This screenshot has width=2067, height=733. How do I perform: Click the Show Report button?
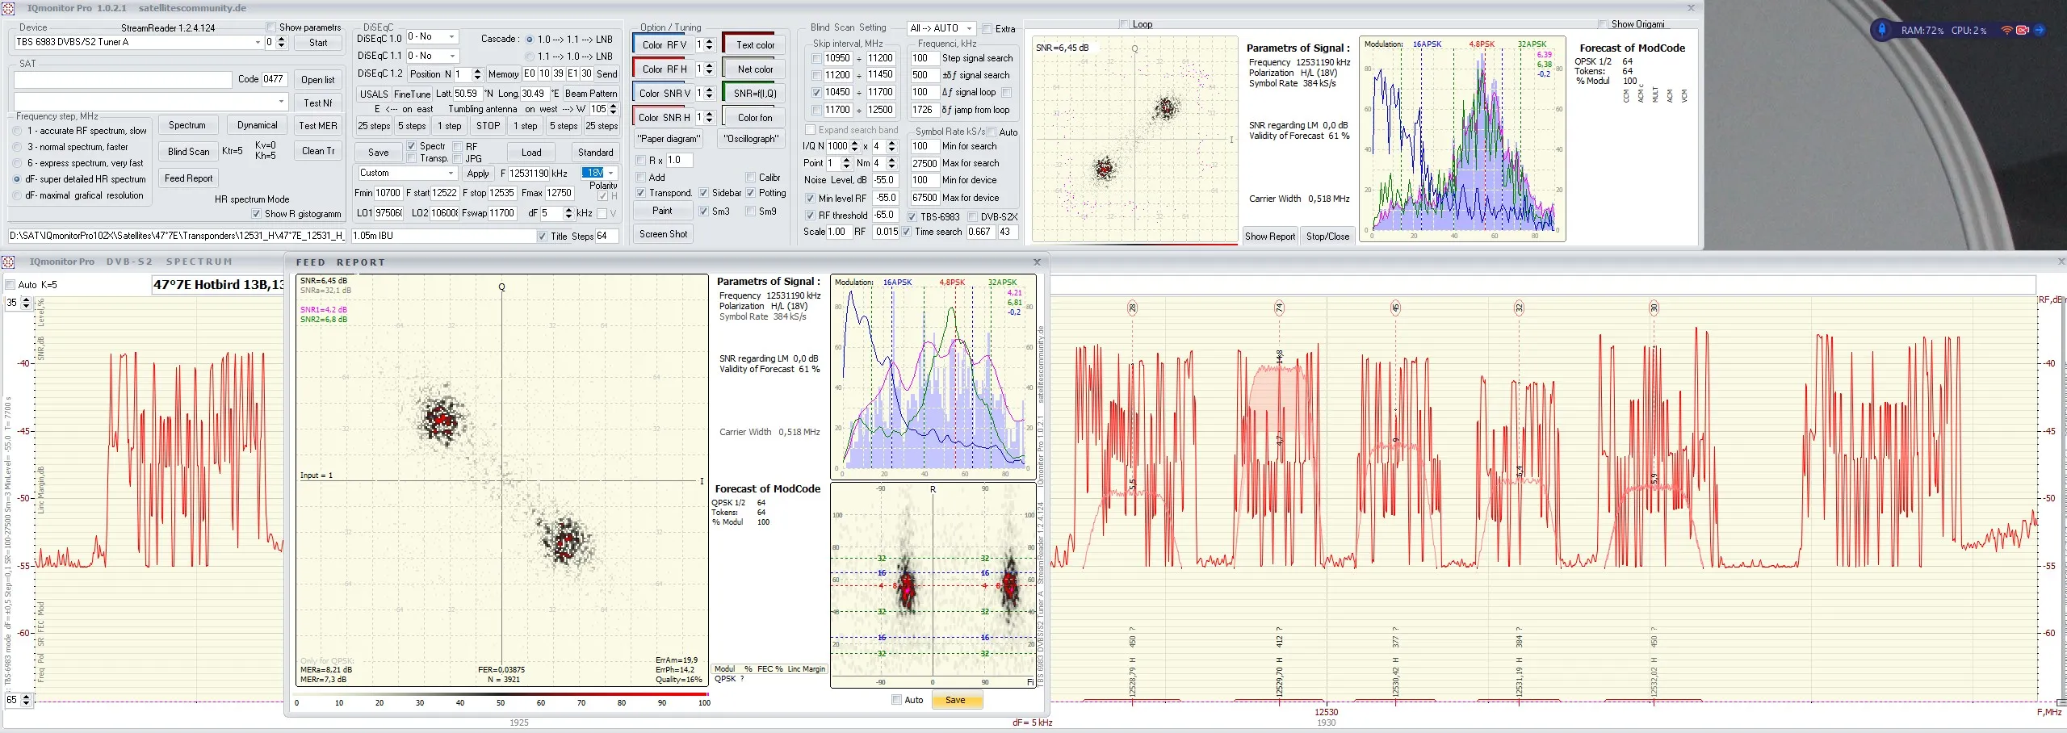[1269, 237]
